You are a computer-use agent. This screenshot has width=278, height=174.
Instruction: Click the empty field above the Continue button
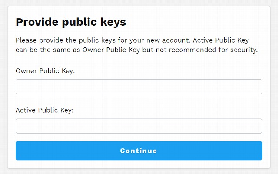[x=139, y=126]
